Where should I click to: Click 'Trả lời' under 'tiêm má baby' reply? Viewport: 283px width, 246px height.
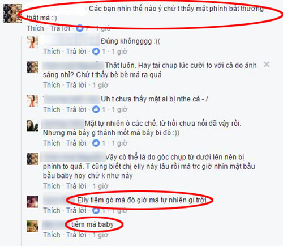[76, 235]
